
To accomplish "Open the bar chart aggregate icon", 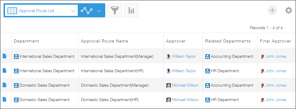I will pos(131,10).
